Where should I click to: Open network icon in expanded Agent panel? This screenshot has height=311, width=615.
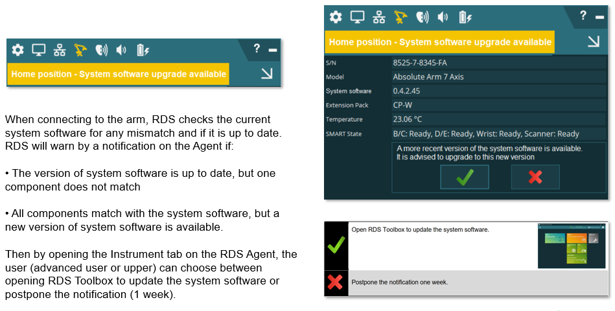(379, 17)
